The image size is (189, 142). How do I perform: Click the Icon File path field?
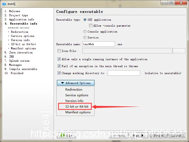click(127, 51)
